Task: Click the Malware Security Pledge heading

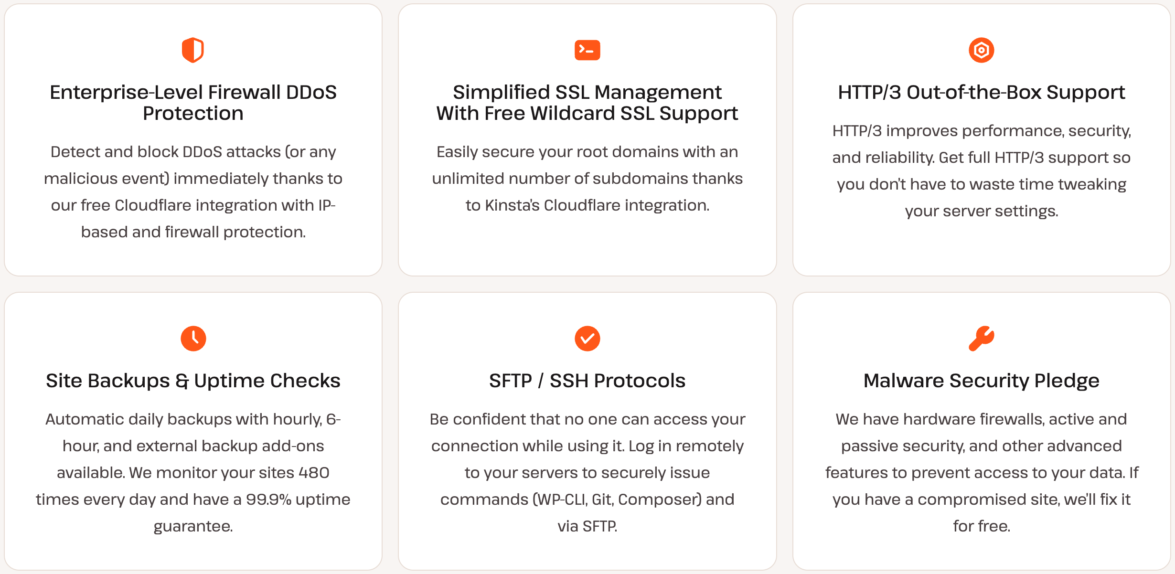Action: tap(981, 381)
